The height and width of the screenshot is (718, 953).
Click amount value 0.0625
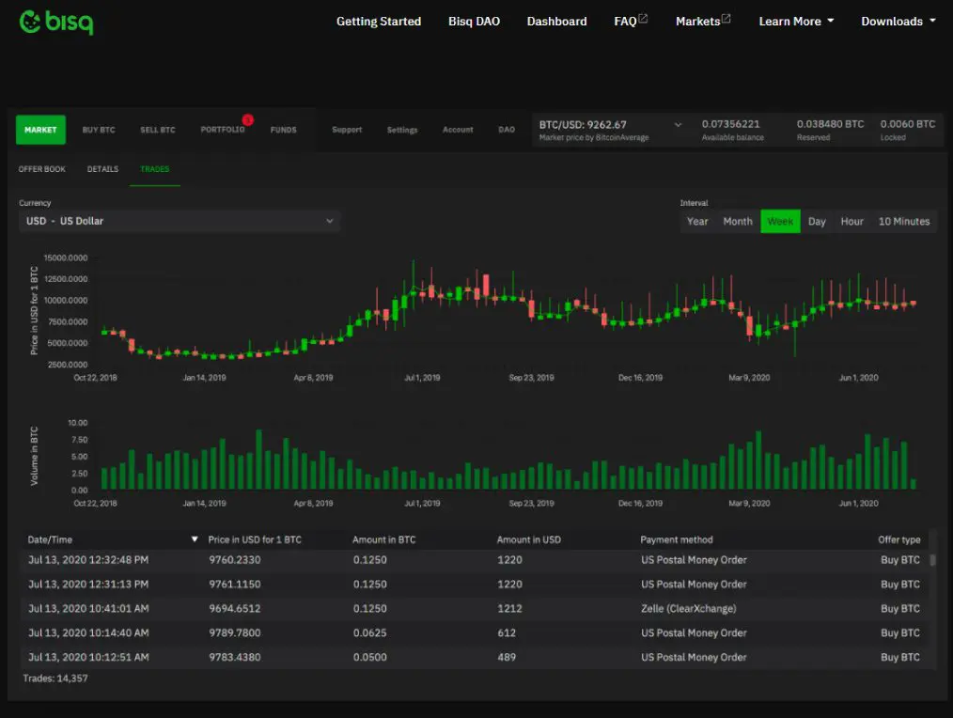(369, 632)
